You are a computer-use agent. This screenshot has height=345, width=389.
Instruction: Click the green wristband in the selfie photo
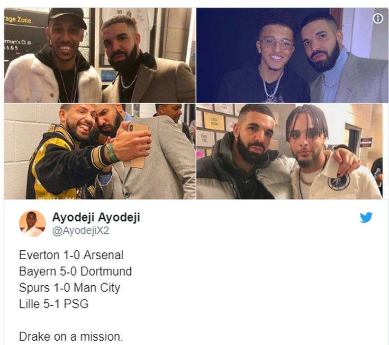point(111,153)
